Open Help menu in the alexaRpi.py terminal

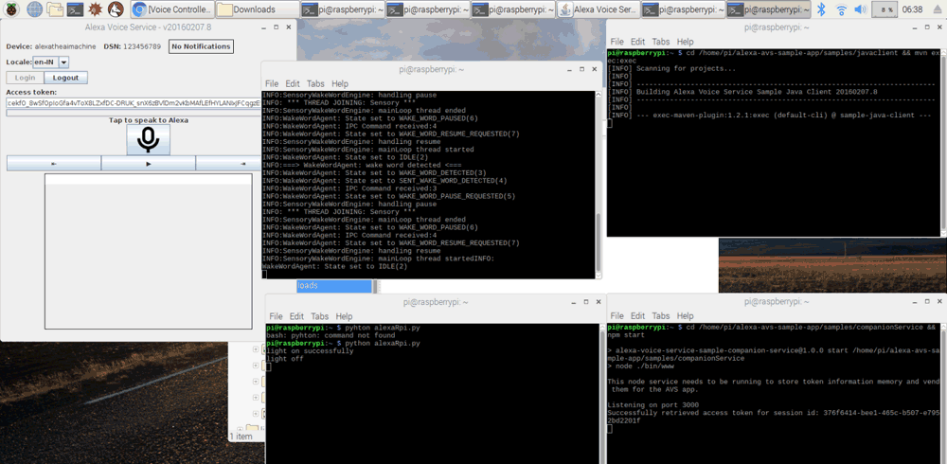pos(345,316)
